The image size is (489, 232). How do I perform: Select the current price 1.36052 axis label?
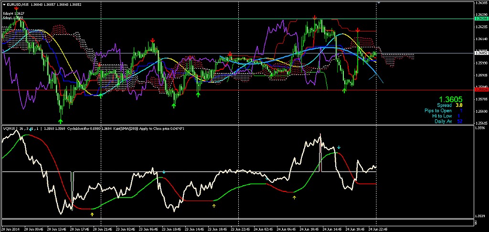pos(481,53)
